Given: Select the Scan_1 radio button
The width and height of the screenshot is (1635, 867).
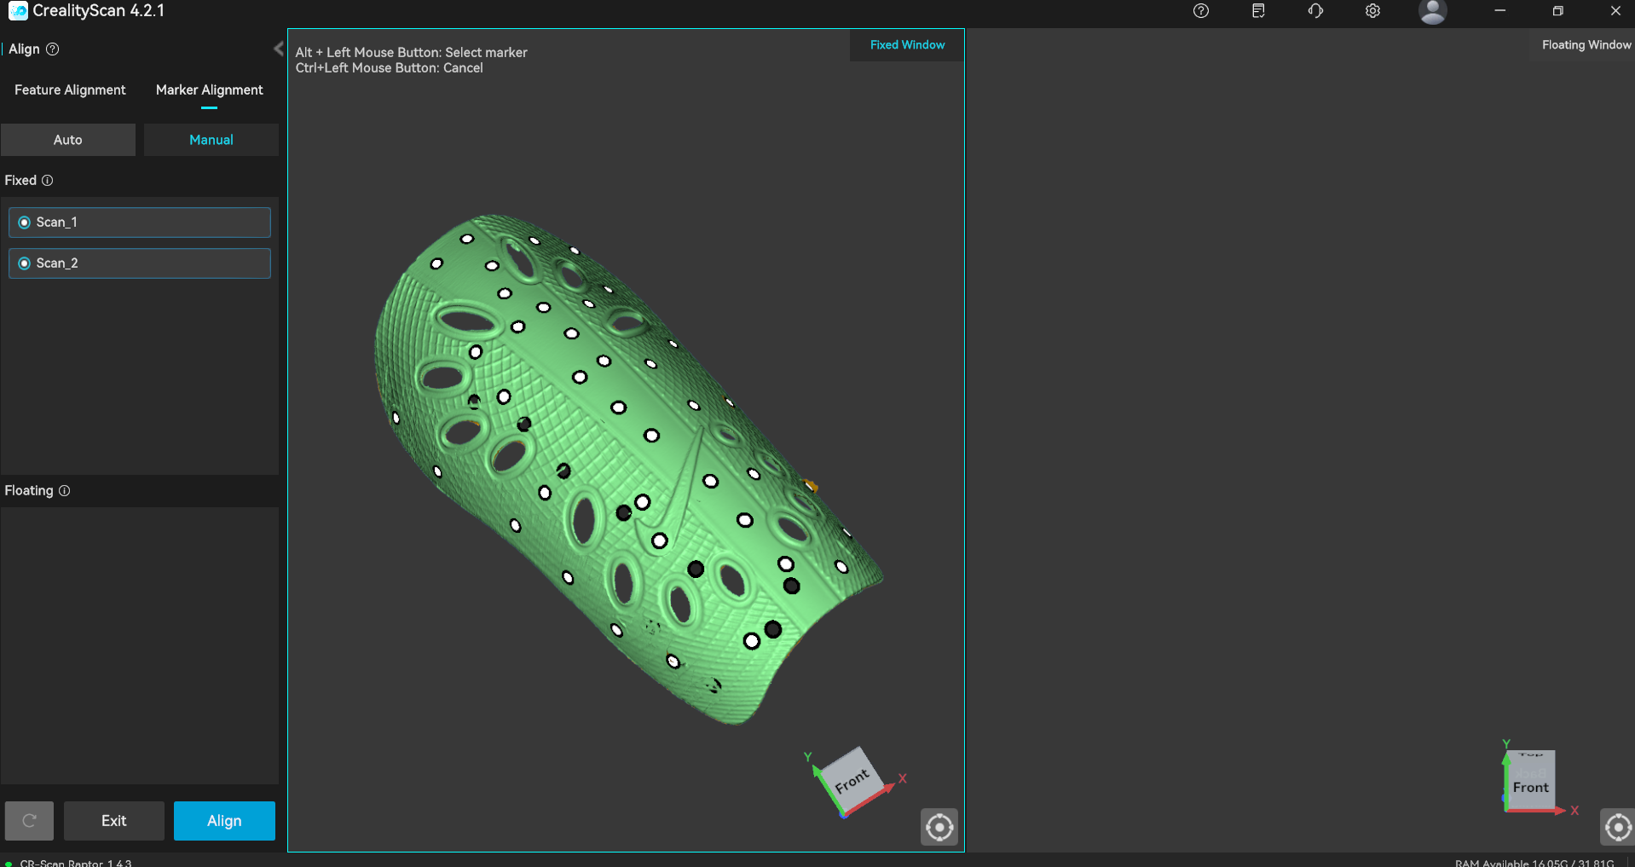Looking at the screenshot, I should click(24, 223).
